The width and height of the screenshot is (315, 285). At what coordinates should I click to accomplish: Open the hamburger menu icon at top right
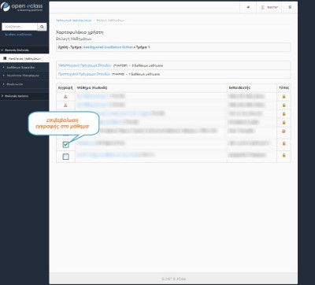290,7
